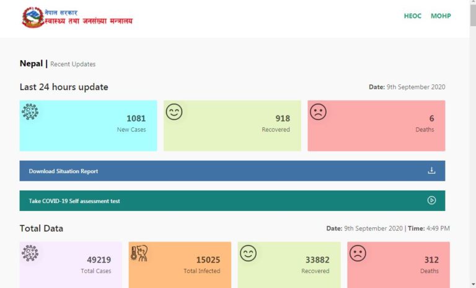Open the MOHP link in the header
Screen dimensions: 476x288
click(441, 16)
